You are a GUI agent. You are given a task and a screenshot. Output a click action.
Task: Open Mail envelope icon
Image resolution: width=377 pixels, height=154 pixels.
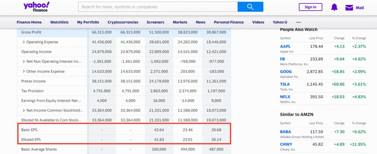(x=349, y=8)
